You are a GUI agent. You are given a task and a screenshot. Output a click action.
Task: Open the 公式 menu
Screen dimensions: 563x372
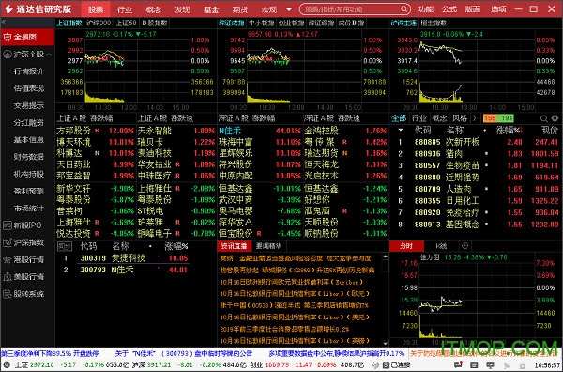pos(449,9)
